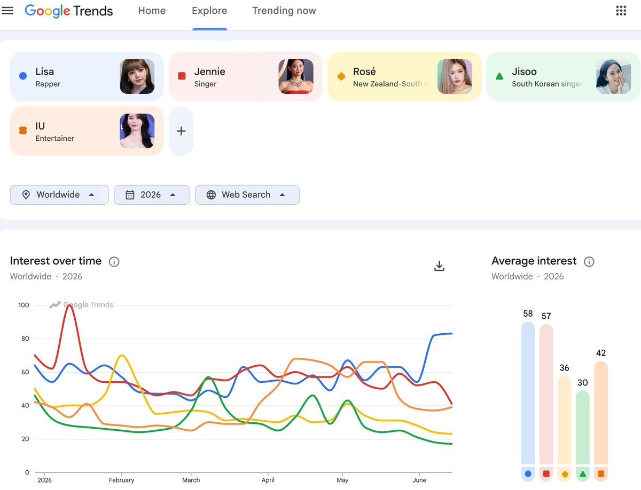Click the yellow diamond under average bars
The width and height of the screenshot is (641, 490).
565,473
